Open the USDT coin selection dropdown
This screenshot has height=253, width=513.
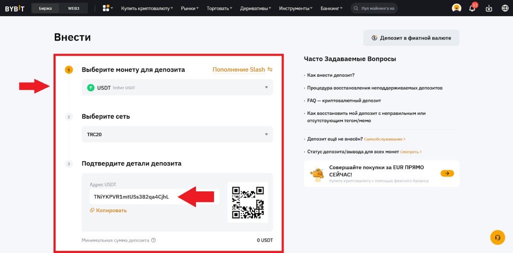(x=177, y=88)
